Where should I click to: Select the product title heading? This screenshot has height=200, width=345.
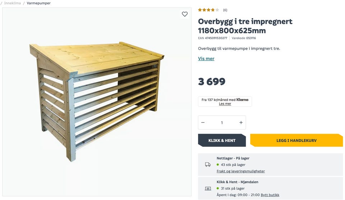(x=245, y=26)
